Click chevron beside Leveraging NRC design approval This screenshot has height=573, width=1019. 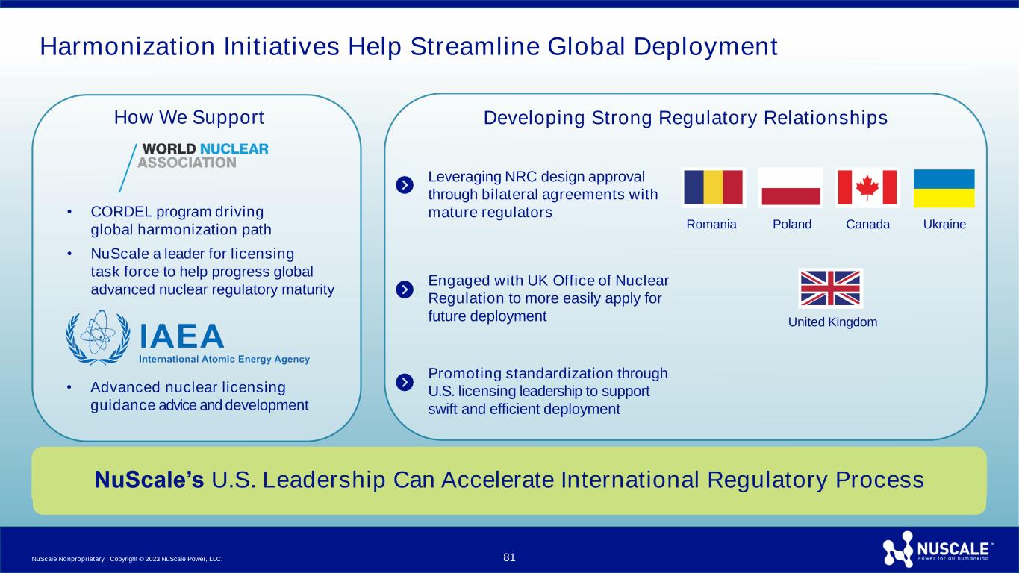pos(404,184)
